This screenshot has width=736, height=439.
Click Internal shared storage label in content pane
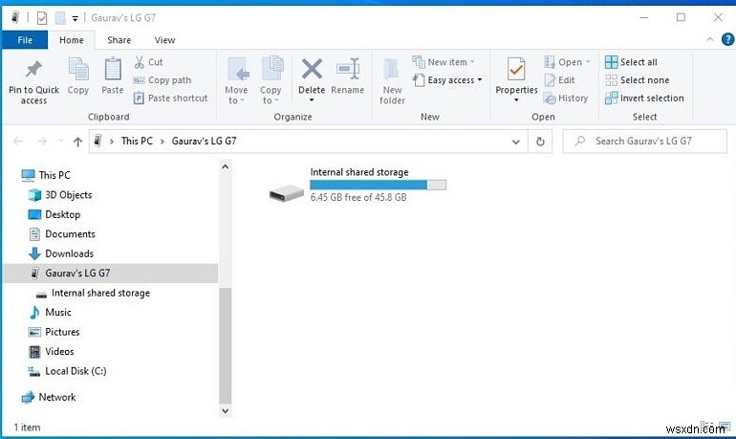pos(359,172)
